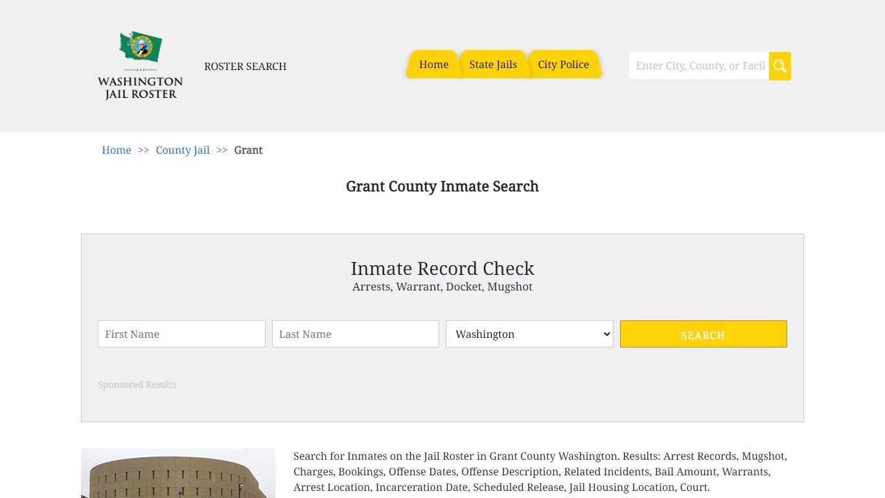Click the Washington Jail Roster logo
Viewport: 885px width, 498px height.
click(140, 65)
